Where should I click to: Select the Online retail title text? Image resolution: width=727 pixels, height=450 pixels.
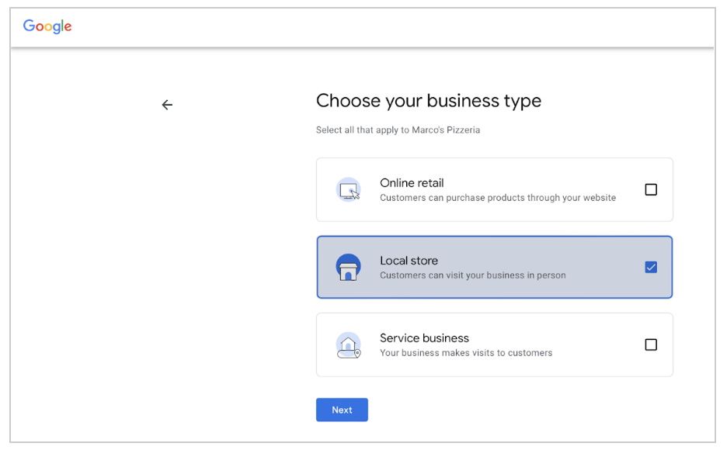(412, 183)
